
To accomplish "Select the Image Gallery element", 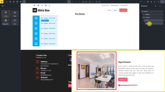I will tap(6, 22).
